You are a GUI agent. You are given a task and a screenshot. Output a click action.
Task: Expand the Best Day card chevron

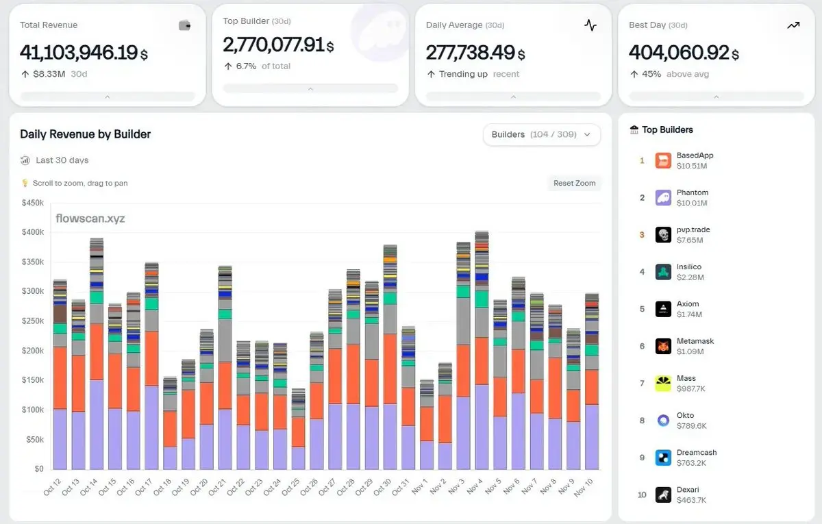coord(717,97)
